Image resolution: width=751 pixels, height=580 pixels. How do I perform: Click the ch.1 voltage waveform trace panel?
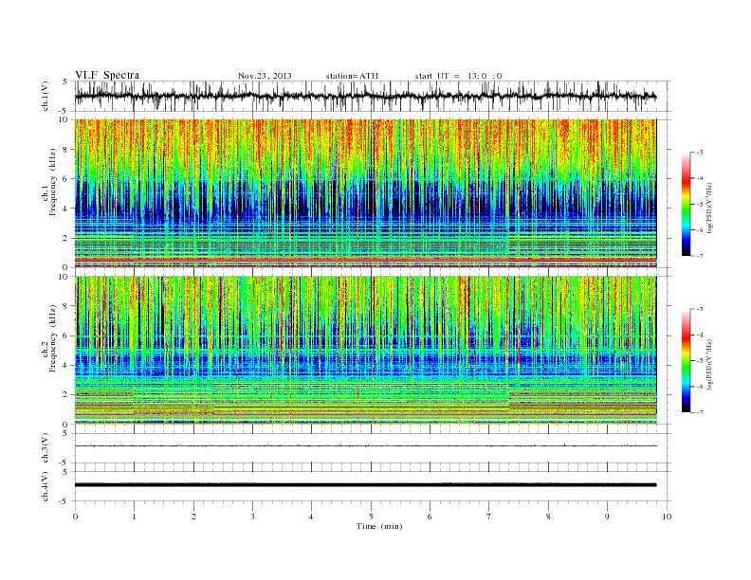tap(373, 96)
